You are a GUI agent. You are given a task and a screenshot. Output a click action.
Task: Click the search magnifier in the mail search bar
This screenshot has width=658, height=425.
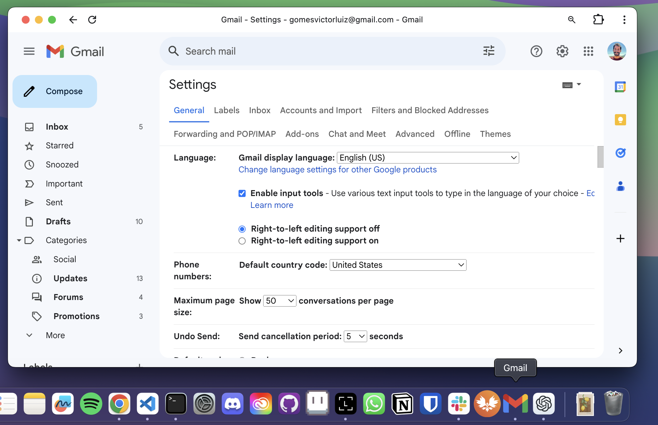(x=173, y=51)
